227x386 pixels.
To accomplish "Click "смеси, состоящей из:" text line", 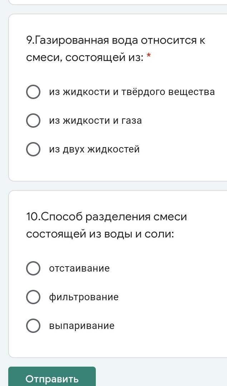I will (84, 57).
